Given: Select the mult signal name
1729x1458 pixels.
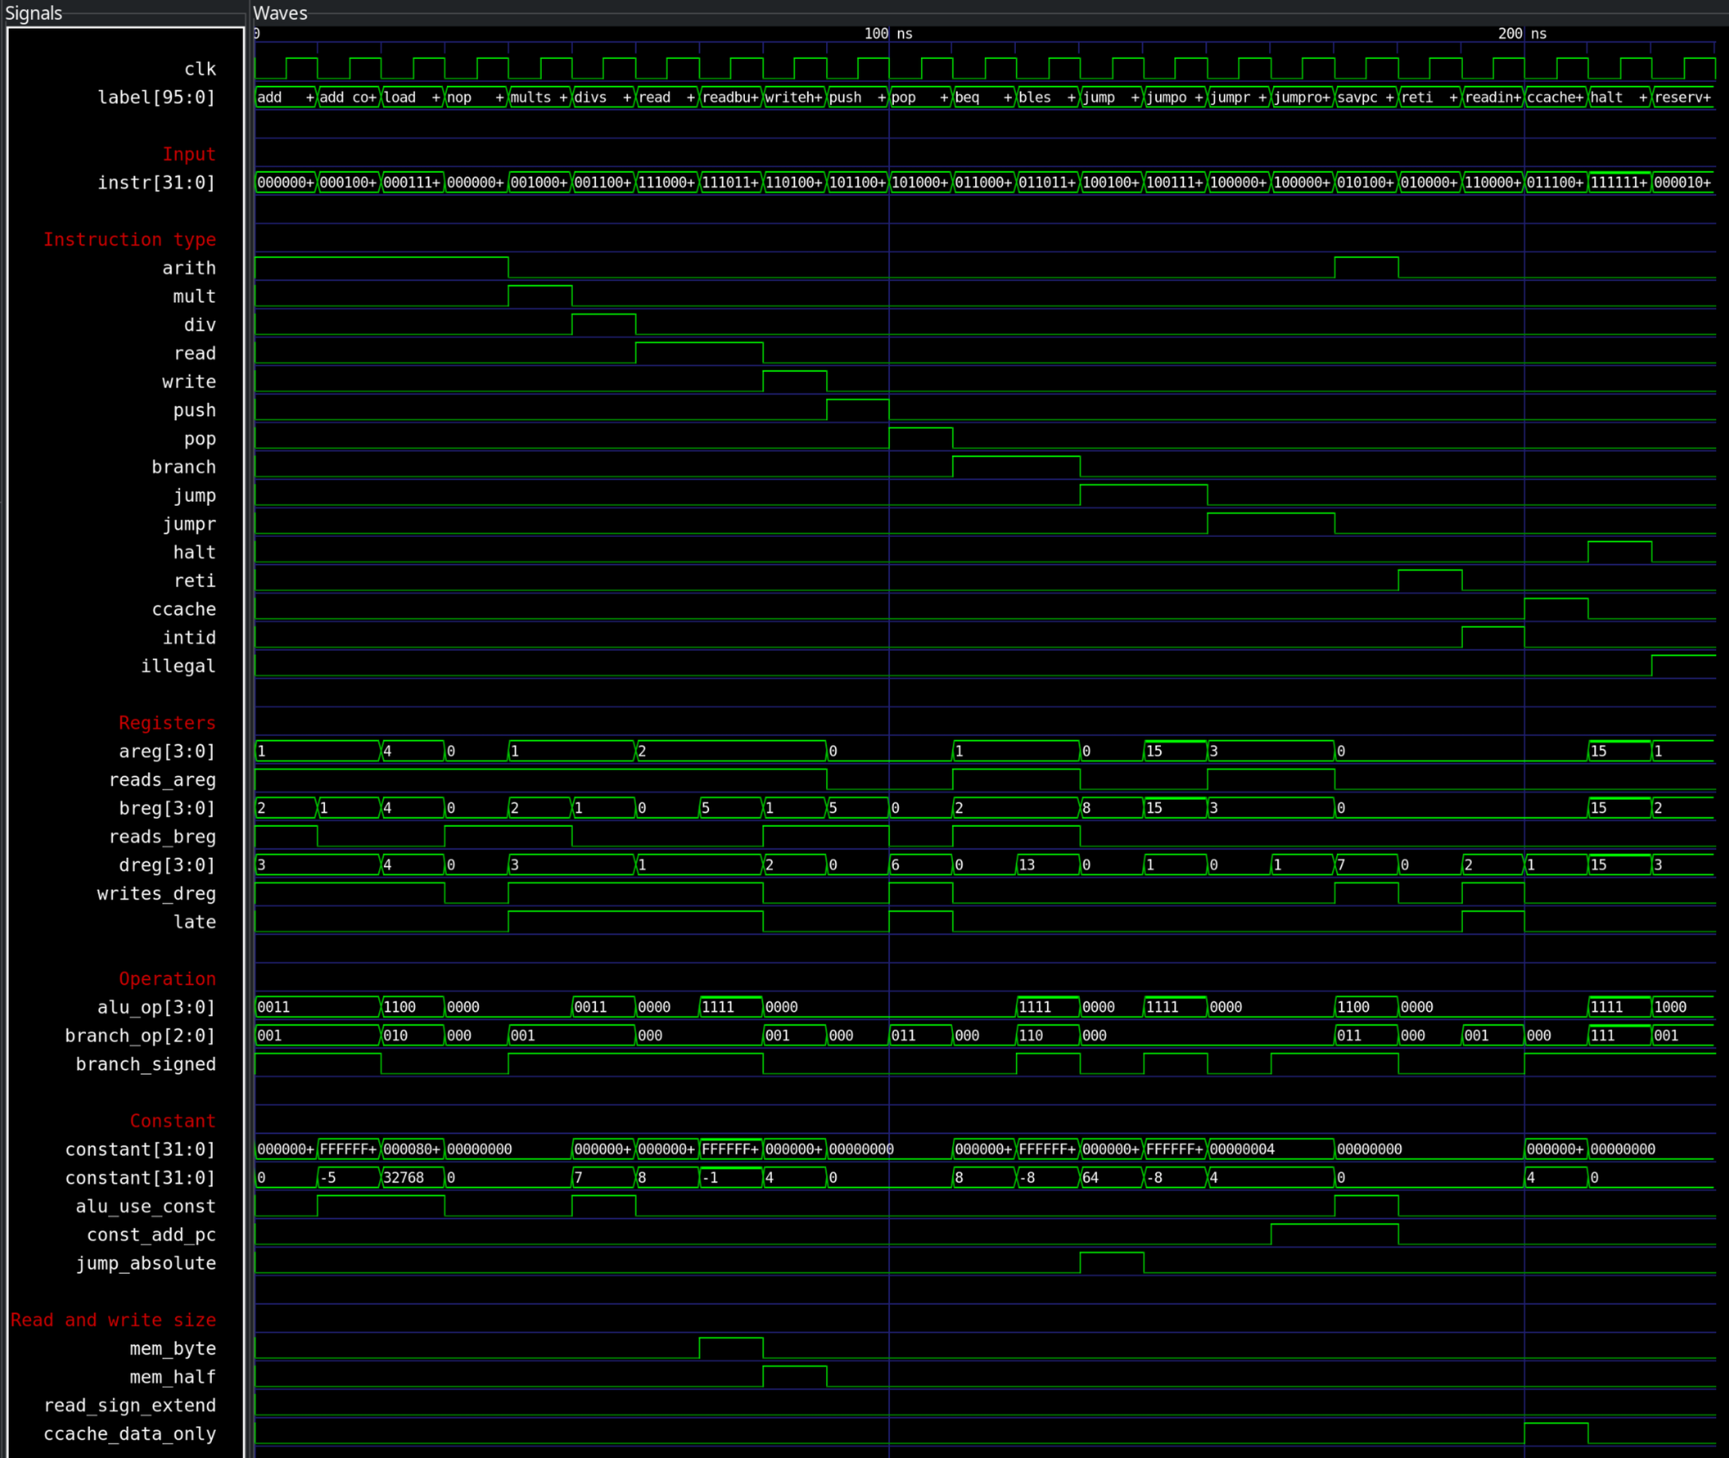Looking at the screenshot, I should click(x=194, y=296).
